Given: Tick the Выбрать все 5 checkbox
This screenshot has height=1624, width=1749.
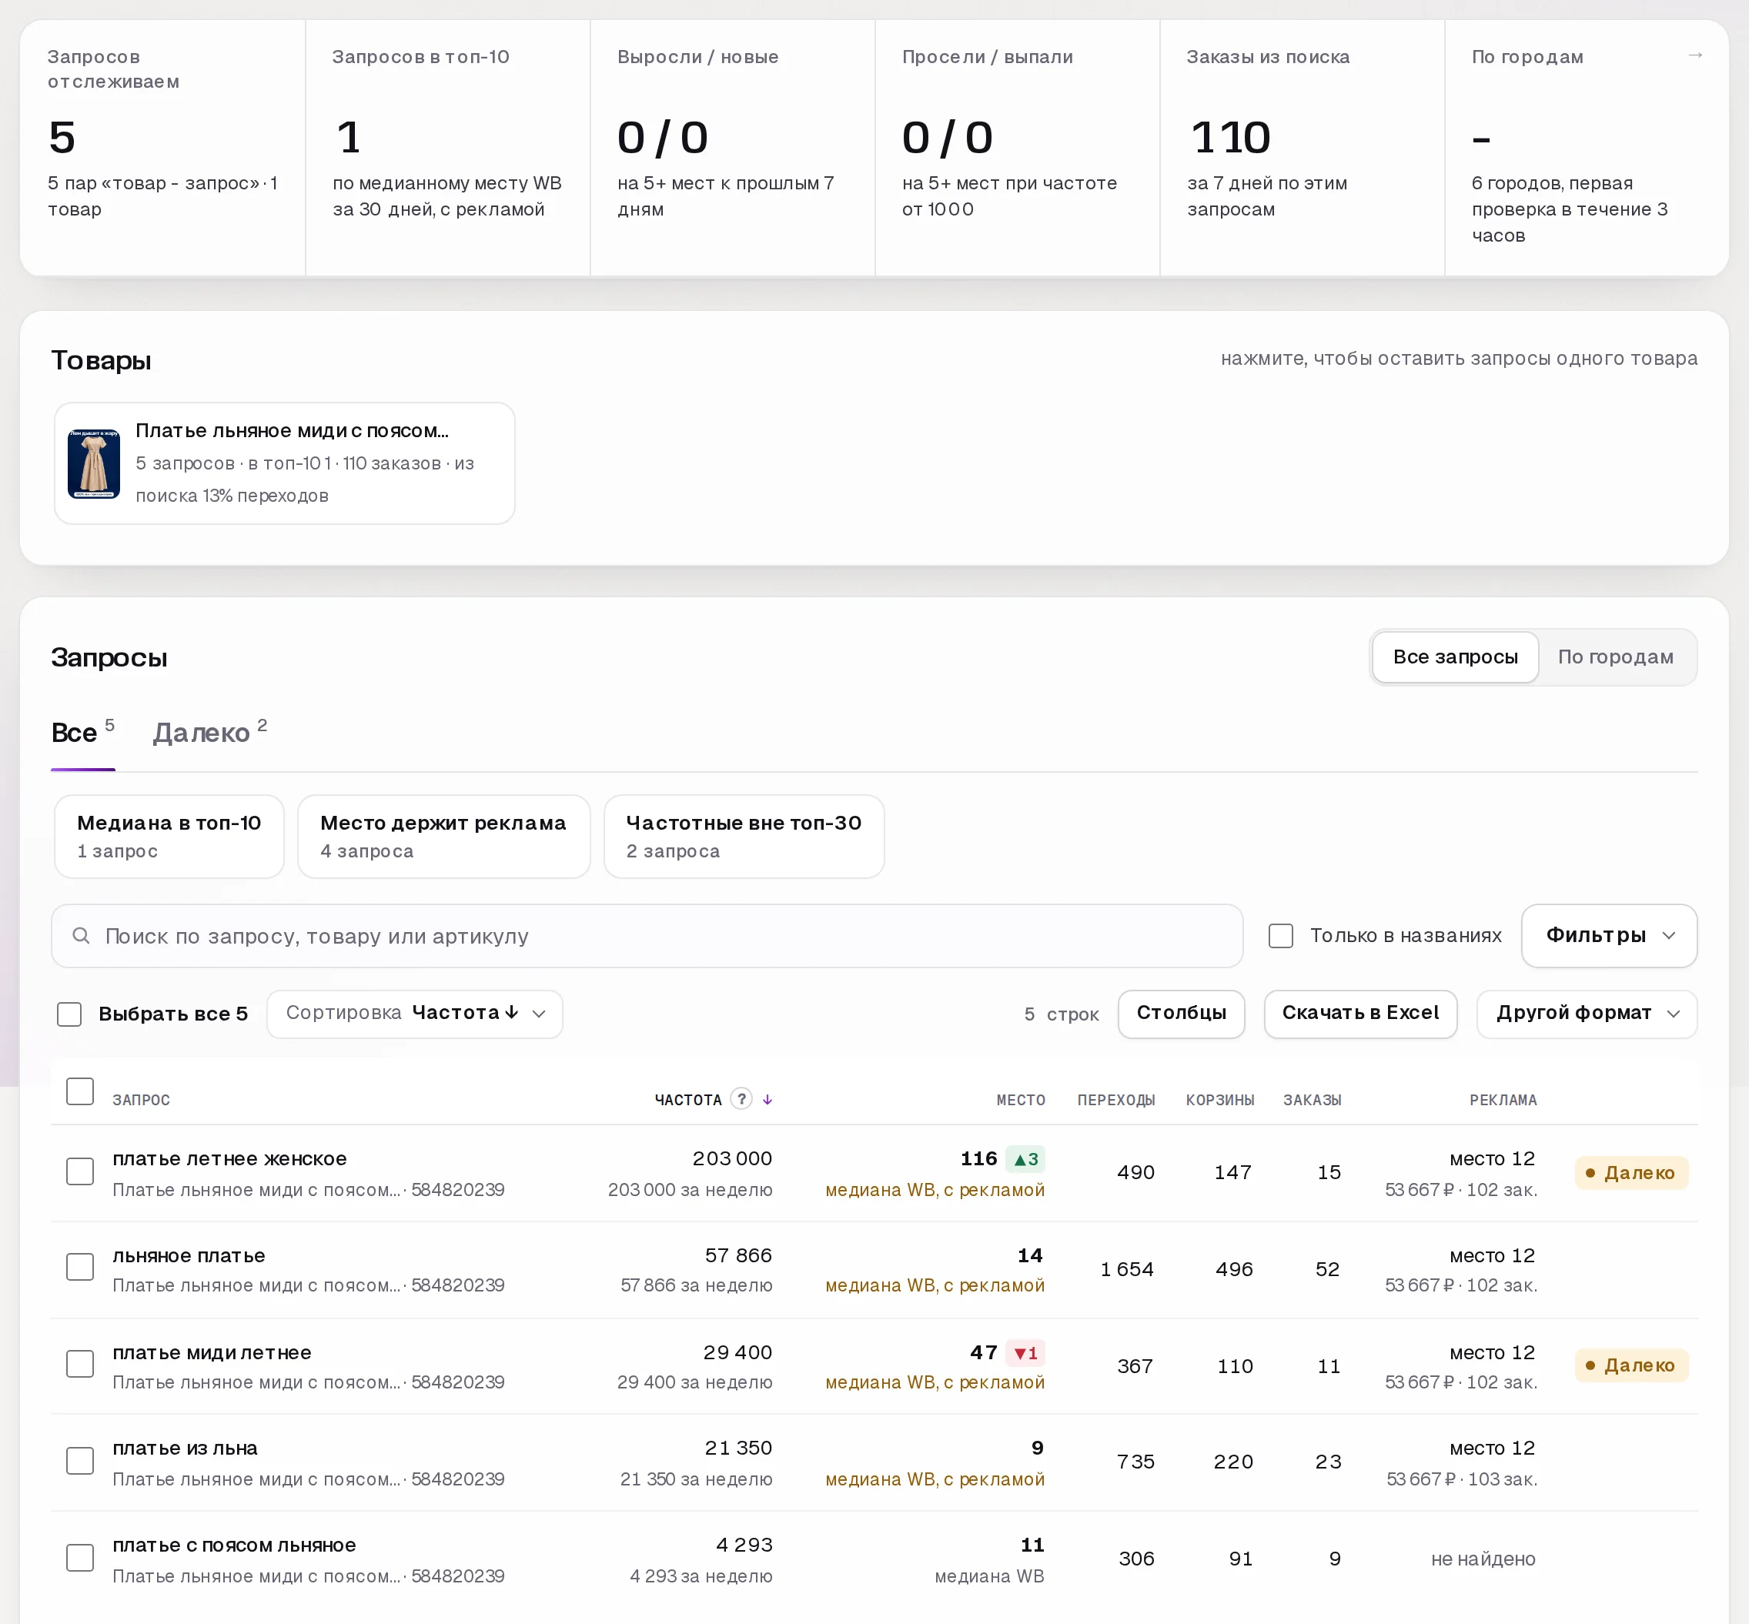Looking at the screenshot, I should 69,1014.
